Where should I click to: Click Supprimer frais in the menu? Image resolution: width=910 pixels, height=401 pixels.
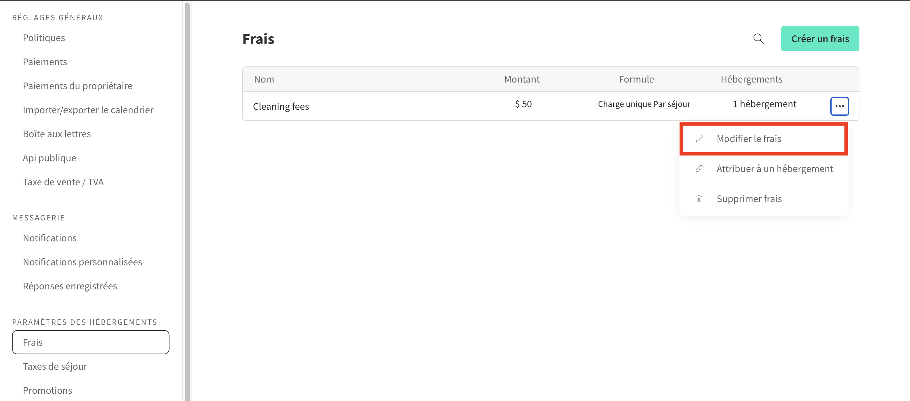click(749, 199)
